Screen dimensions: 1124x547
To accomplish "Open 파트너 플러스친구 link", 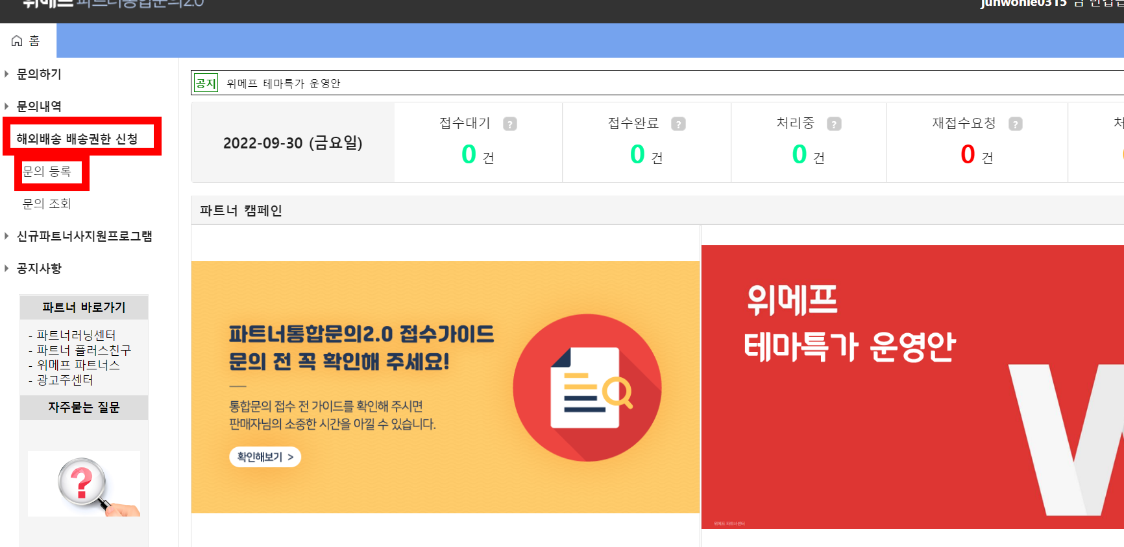I will click(x=84, y=350).
